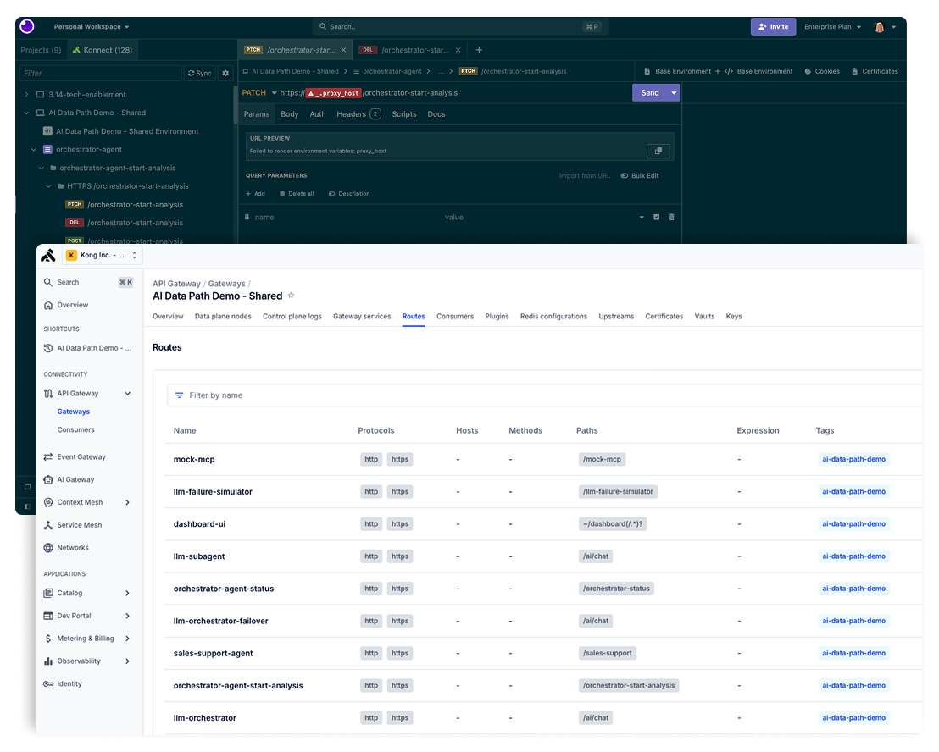Add a new query parameter

256,194
